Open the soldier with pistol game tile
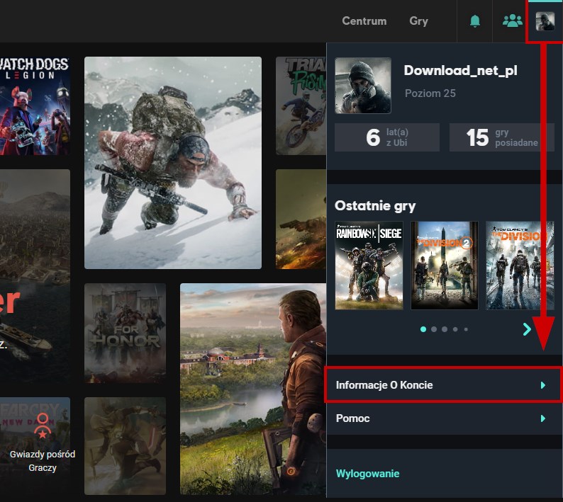The width and height of the screenshot is (563, 502). click(x=301, y=219)
